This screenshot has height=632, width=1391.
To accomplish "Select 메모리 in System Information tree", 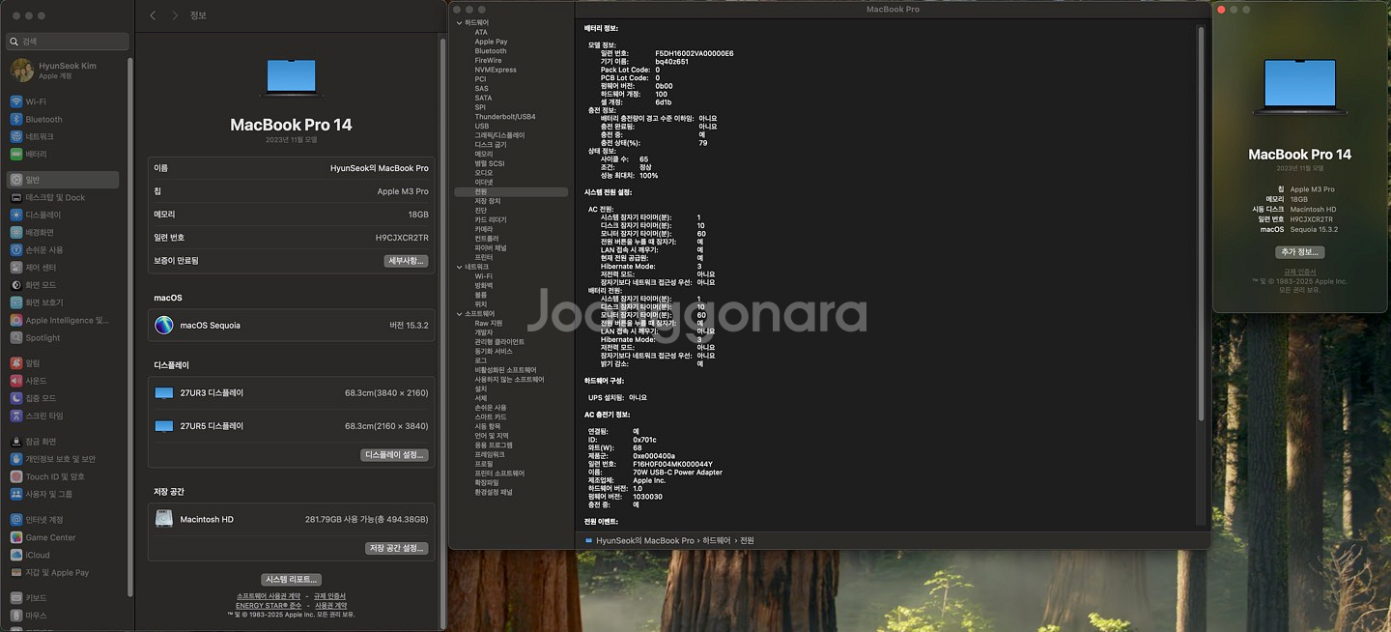I will 484,155.
